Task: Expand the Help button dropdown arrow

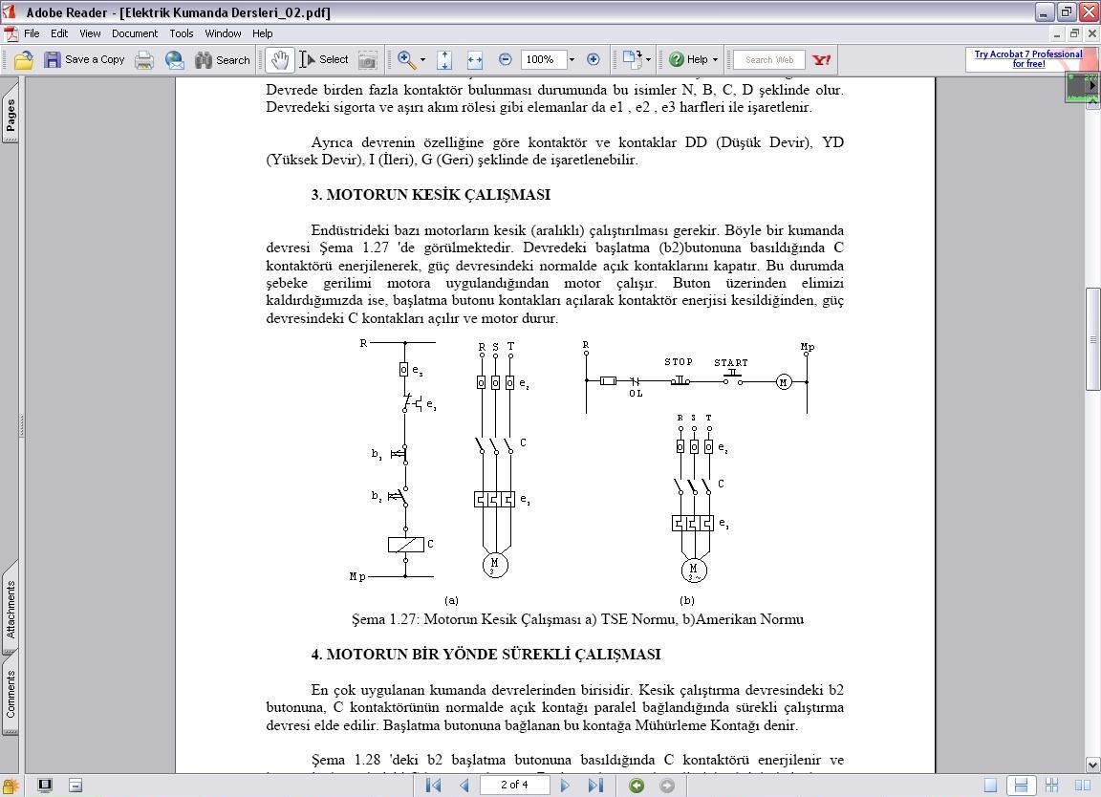Action: tap(715, 59)
